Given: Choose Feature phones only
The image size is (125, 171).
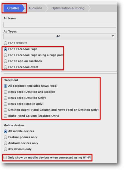Looking at the screenshot, I should pos(5,137).
